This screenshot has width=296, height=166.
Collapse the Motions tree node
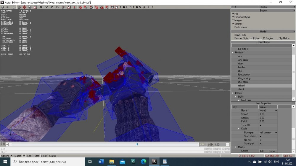coord(233,52)
